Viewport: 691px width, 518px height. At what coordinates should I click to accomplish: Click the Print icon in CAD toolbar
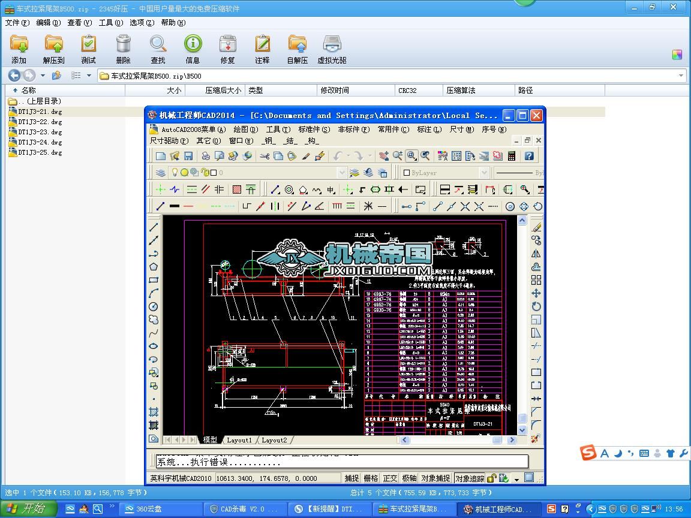[206, 156]
